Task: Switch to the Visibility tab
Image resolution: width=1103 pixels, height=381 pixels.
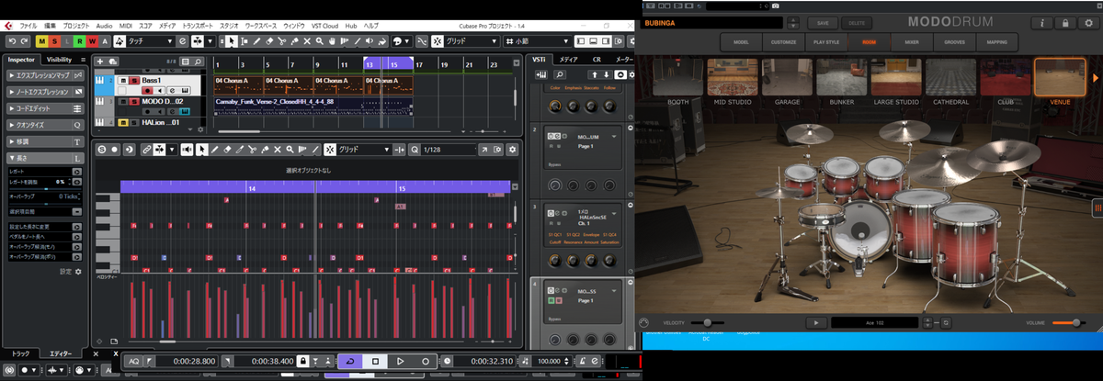Action: [60, 60]
